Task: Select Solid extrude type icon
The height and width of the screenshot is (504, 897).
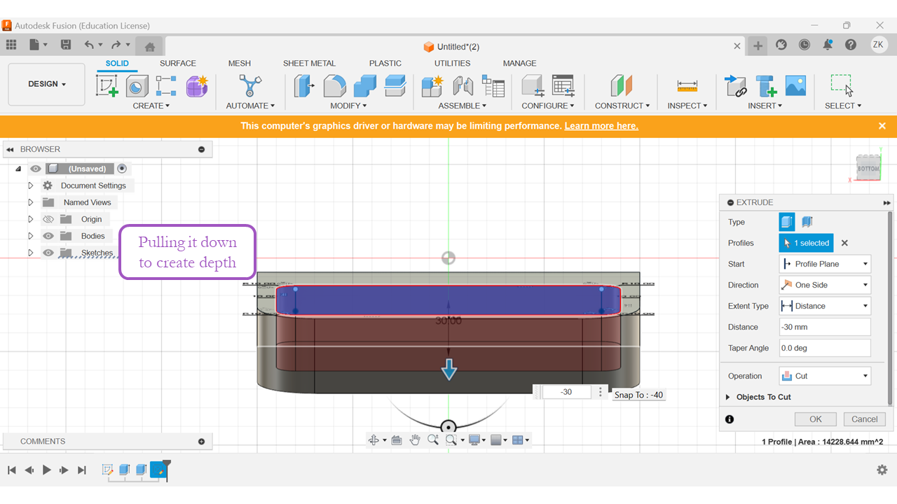Action: pyautogui.click(x=787, y=222)
